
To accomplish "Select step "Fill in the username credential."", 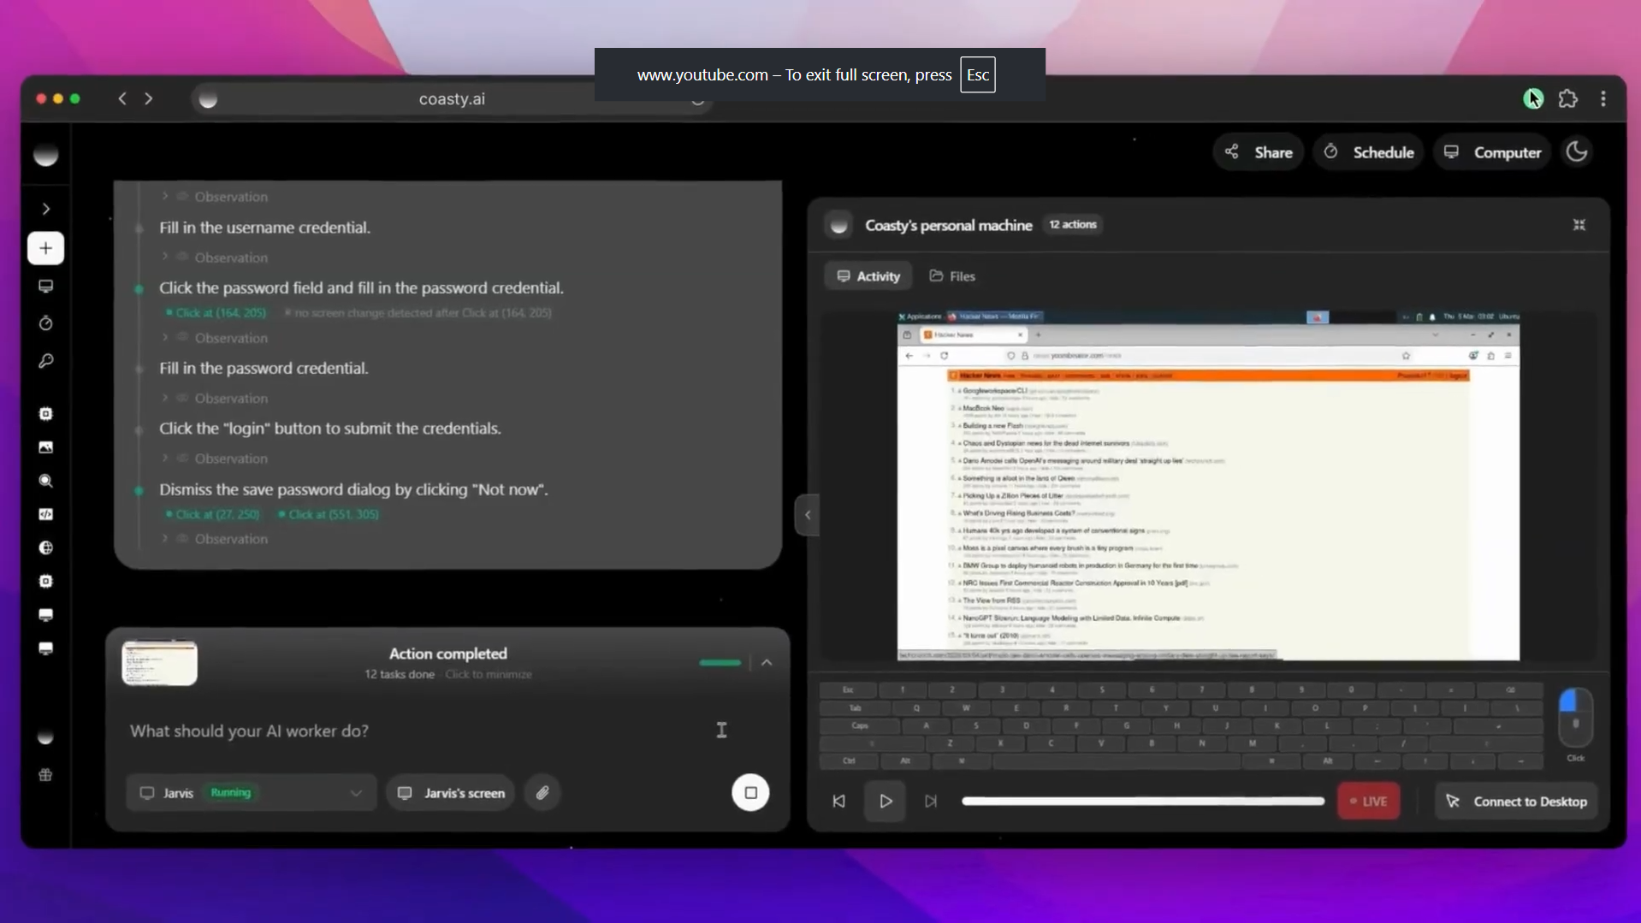I will click(x=264, y=228).
